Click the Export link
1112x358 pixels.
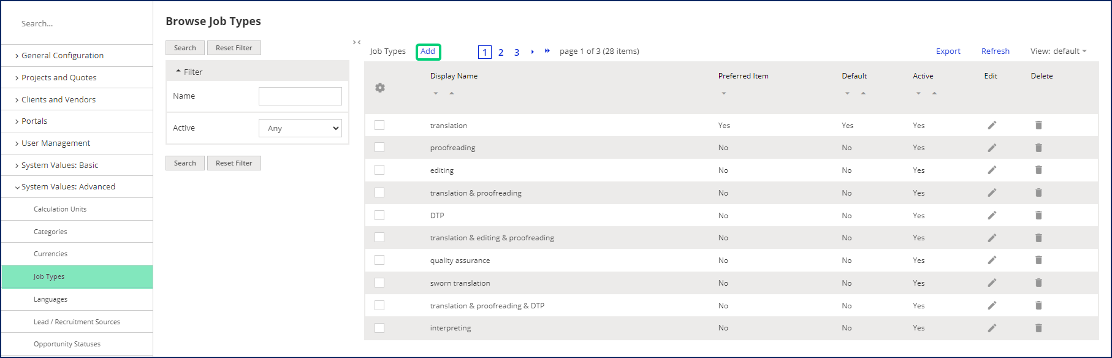coord(948,51)
